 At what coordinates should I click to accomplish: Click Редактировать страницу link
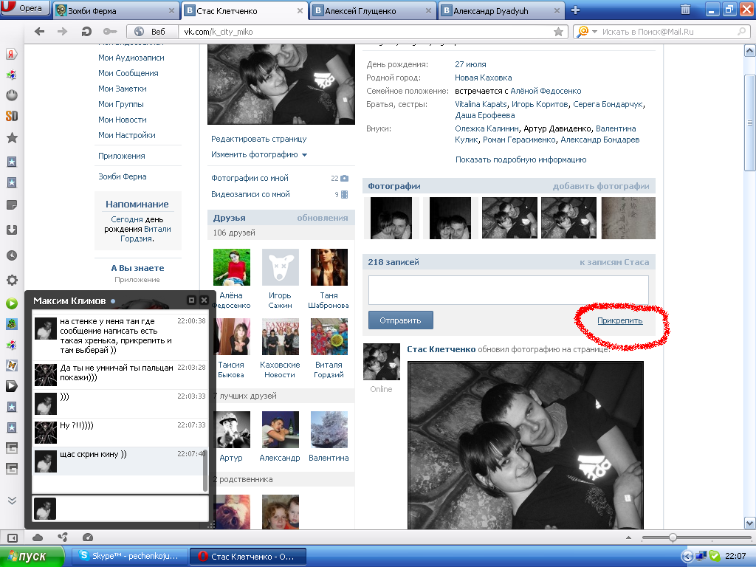pyautogui.click(x=259, y=139)
